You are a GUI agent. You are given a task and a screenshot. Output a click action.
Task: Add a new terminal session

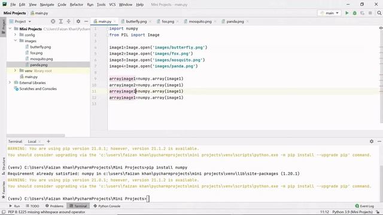(x=48, y=141)
